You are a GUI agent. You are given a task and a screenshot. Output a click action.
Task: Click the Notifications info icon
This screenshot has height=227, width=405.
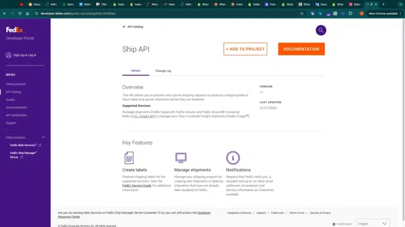[232, 157]
